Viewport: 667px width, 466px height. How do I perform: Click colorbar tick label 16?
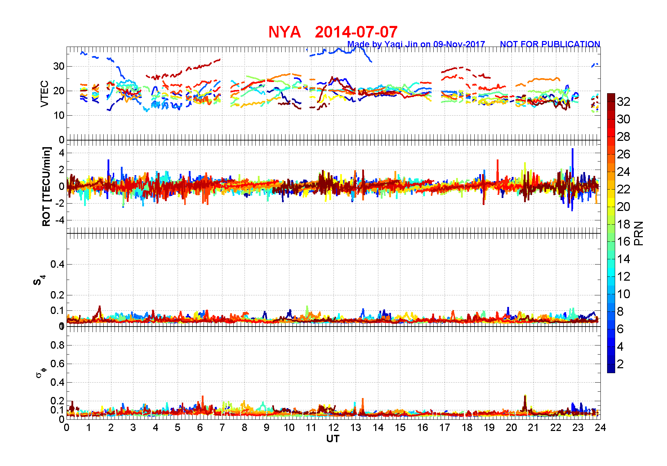[624, 241]
